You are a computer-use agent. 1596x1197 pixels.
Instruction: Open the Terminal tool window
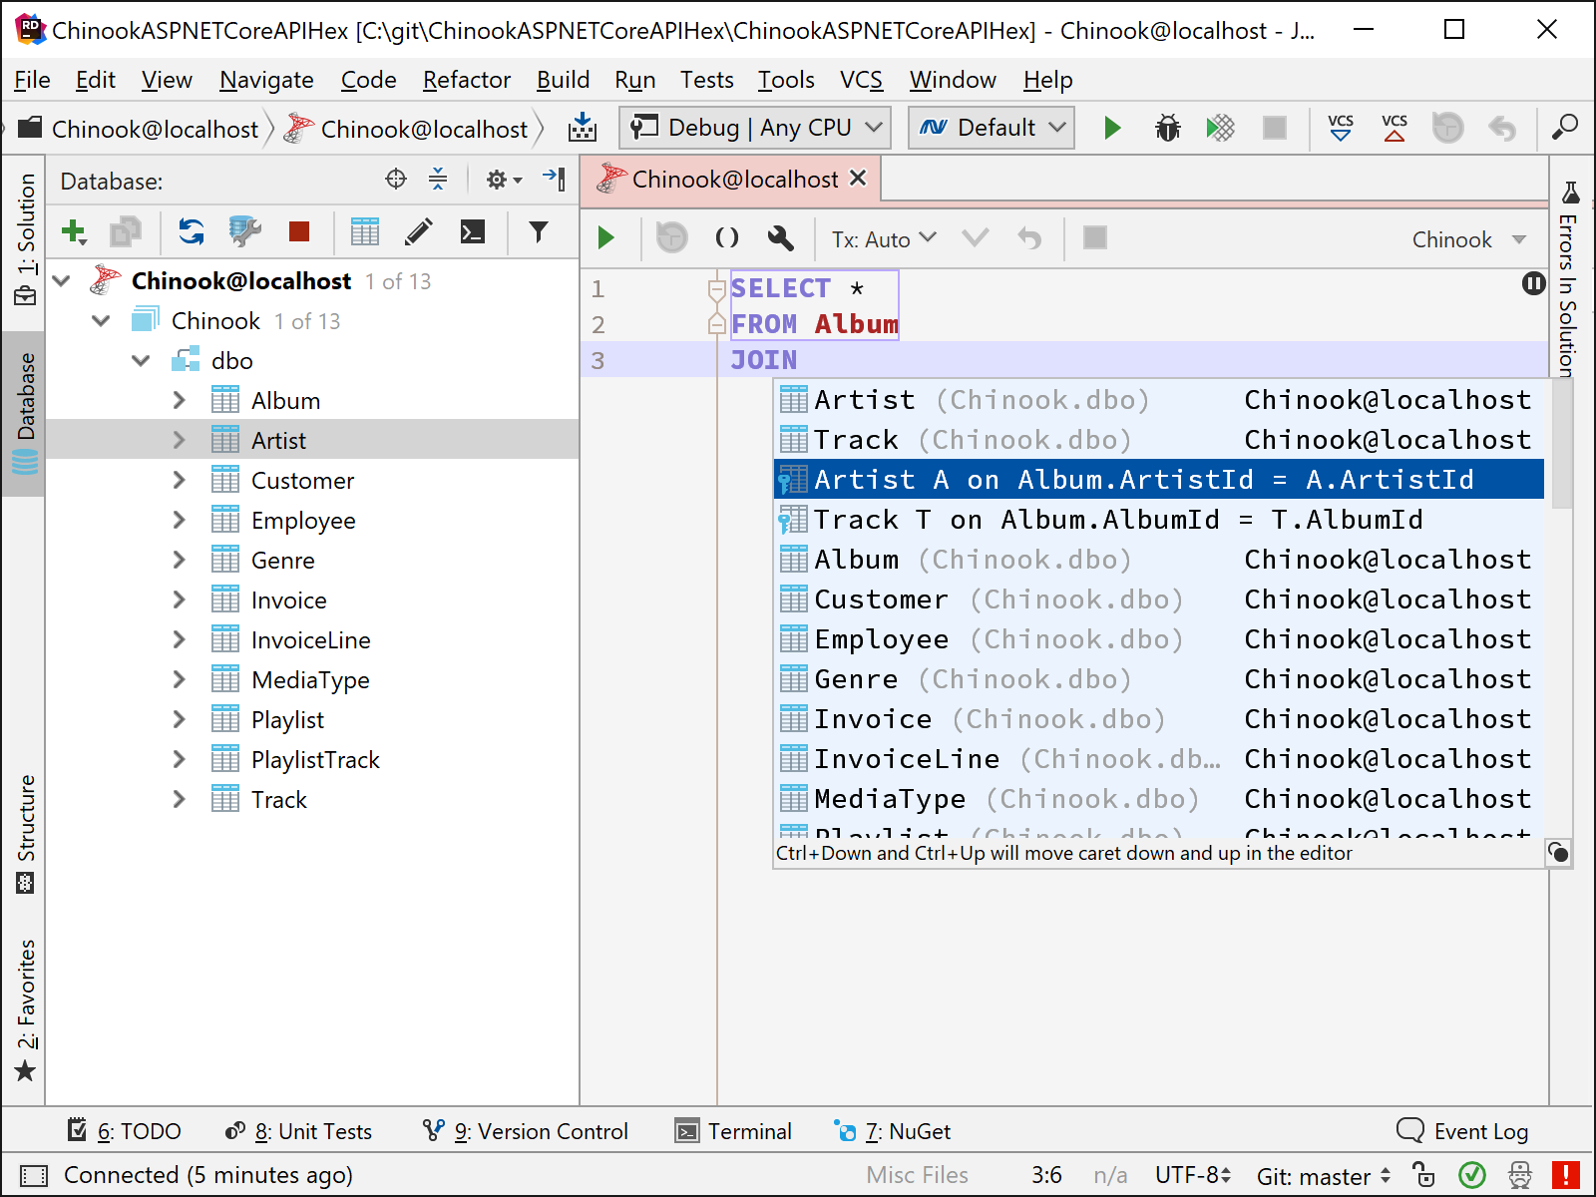tap(734, 1131)
